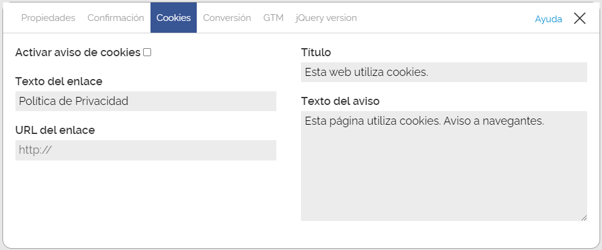Open the GTM tab

(273, 18)
